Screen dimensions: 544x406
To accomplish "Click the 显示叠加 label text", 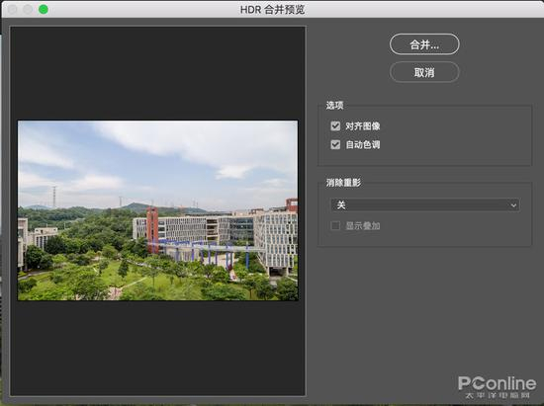I will (363, 226).
